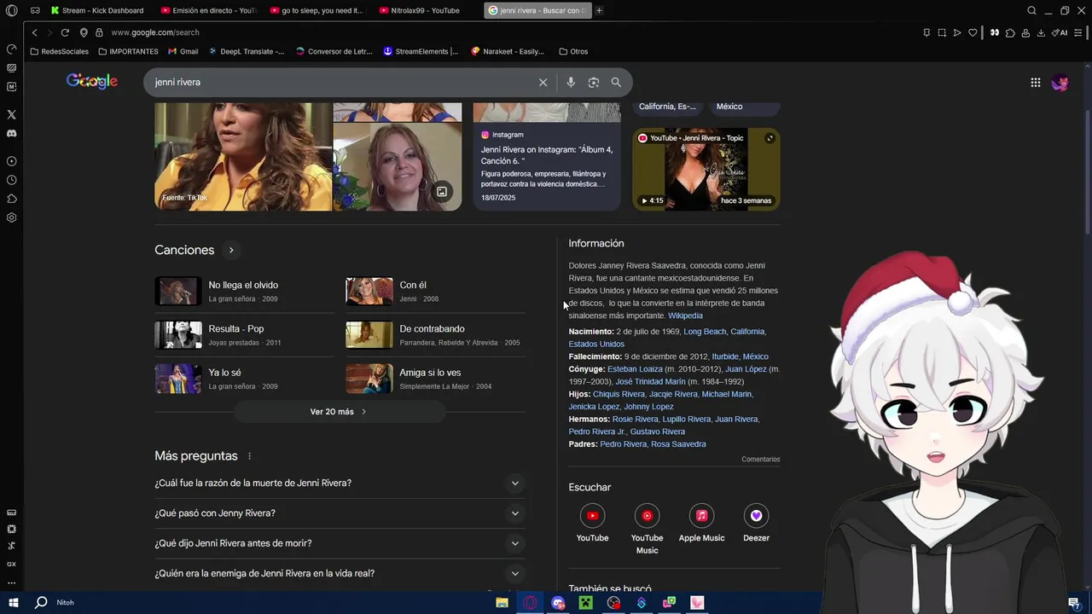1092x614 pixels.
Task: Go to Google homepage via logo
Action: pos(92,82)
